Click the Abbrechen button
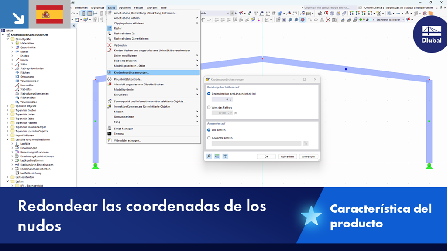Image resolution: width=447 pixels, height=251 pixels. click(287, 156)
